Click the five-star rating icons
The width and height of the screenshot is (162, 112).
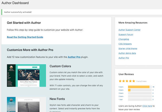[127, 81]
